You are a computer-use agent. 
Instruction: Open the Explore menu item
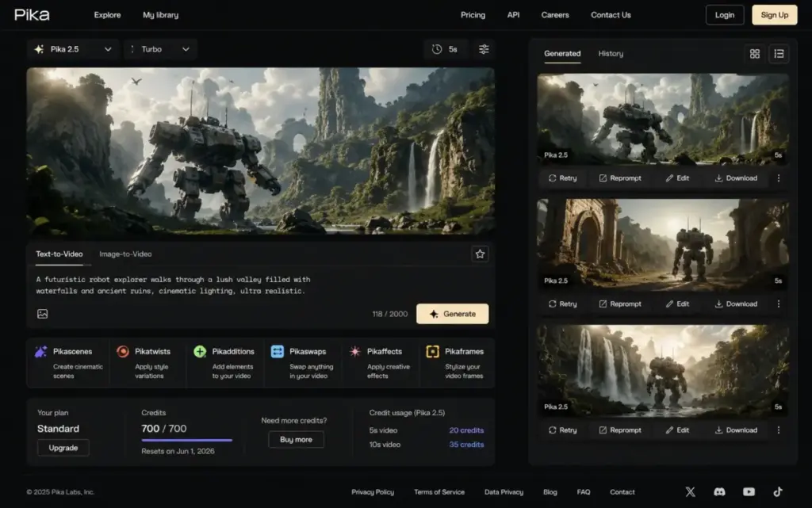click(x=107, y=15)
